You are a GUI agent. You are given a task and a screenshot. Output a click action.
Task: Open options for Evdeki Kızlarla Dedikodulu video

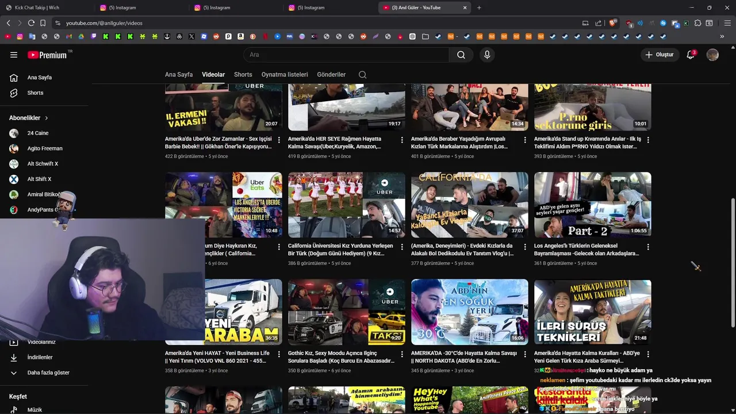point(525,247)
